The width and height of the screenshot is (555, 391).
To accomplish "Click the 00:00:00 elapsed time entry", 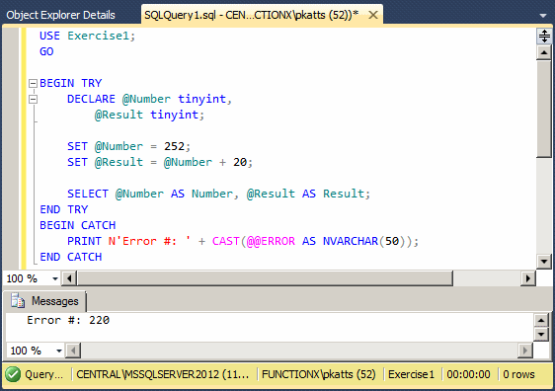I will [468, 375].
